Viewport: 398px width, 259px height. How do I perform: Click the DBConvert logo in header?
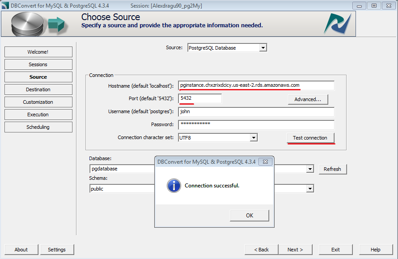pos(338,24)
